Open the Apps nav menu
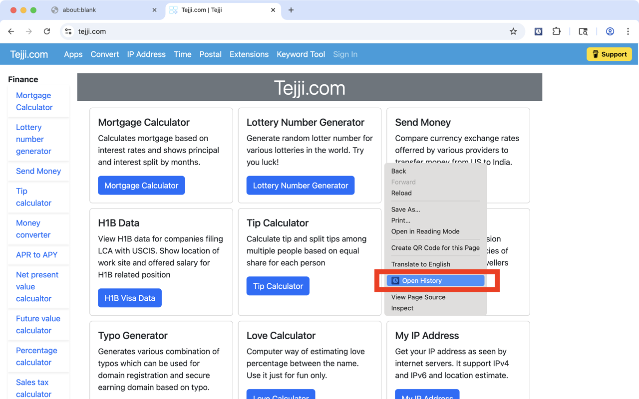 [73, 54]
